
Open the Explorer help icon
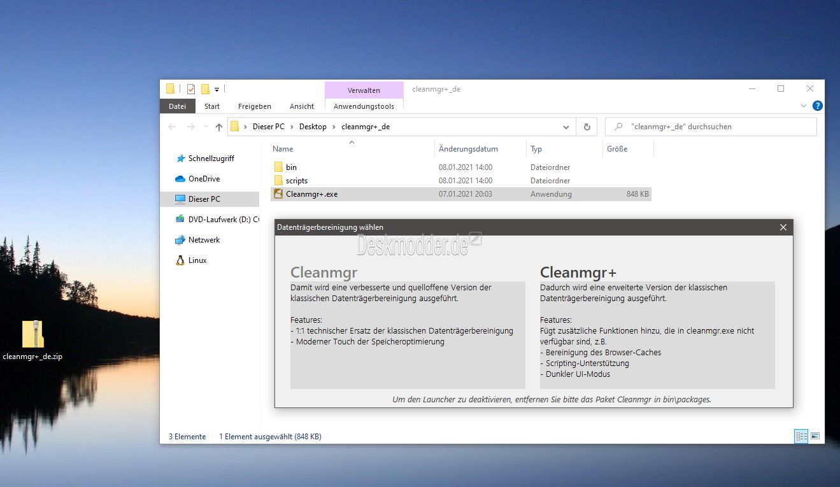pyautogui.click(x=818, y=106)
